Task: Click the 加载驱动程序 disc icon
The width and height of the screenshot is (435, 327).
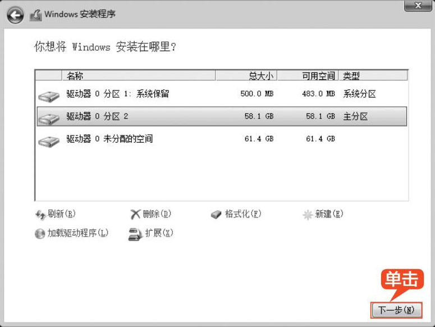Action: 40,234
